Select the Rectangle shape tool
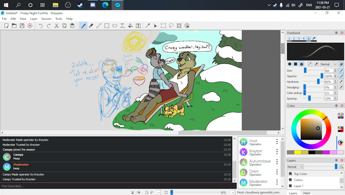Screen dimensions: 345x195 click(x=107, y=25)
